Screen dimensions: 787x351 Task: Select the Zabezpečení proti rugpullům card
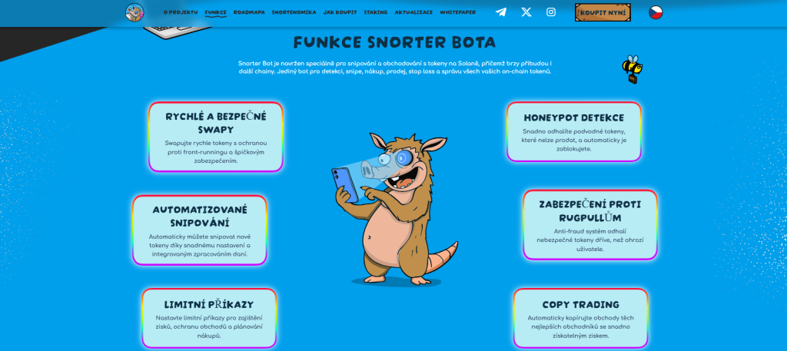pyautogui.click(x=590, y=225)
